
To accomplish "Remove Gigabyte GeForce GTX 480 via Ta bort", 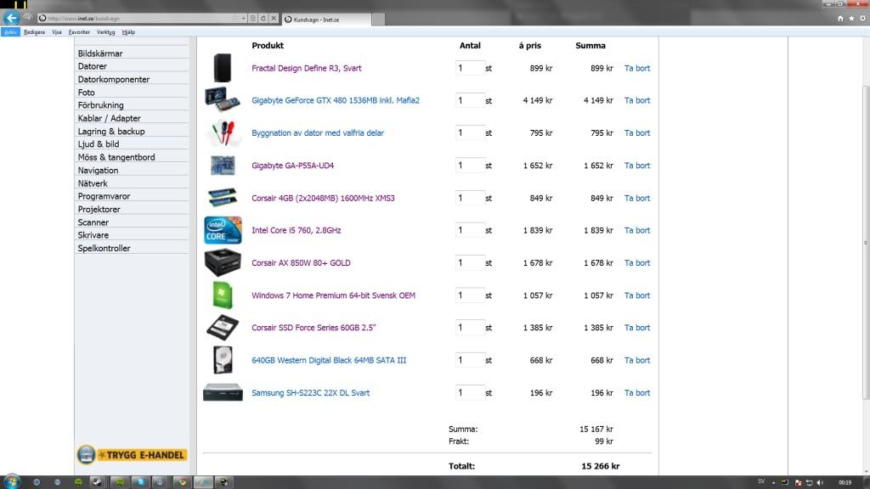I will 636,100.
